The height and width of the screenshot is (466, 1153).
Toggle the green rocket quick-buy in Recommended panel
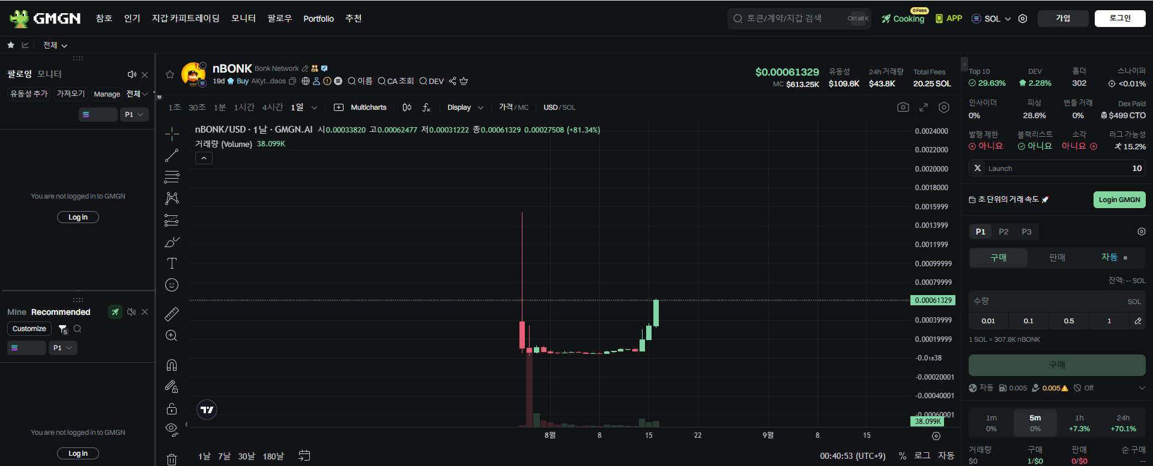click(115, 312)
